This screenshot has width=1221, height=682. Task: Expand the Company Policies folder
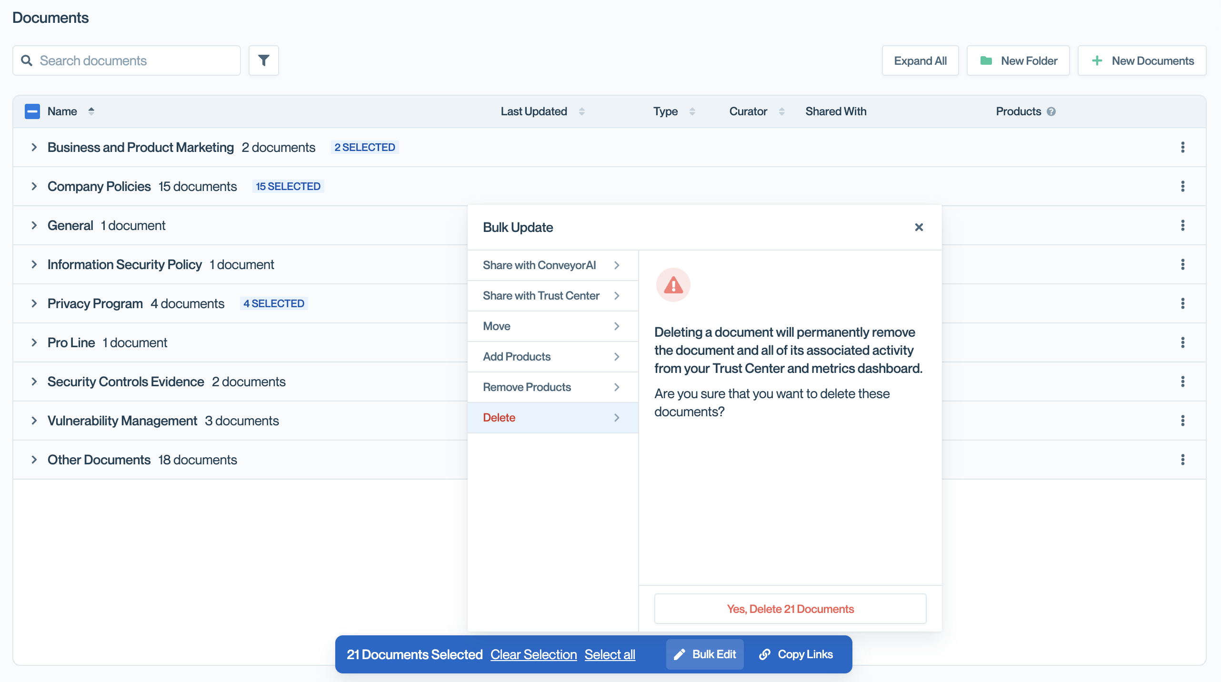34,186
